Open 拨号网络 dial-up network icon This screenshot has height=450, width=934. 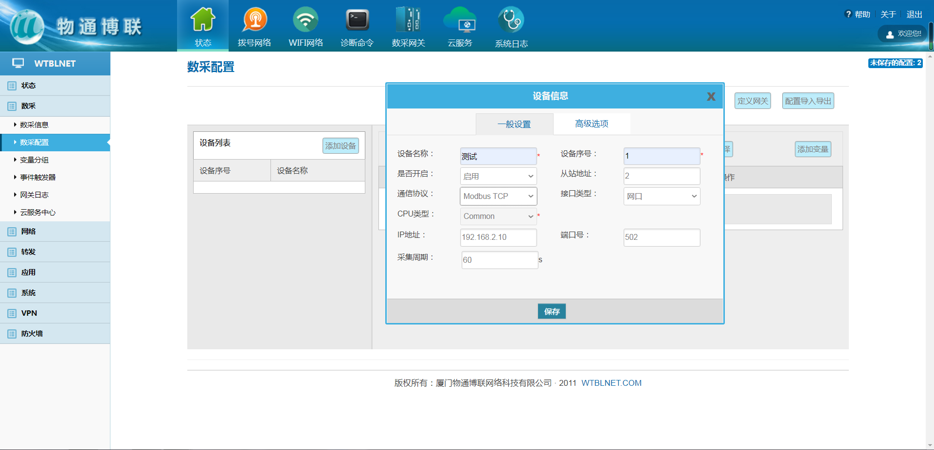(x=254, y=19)
